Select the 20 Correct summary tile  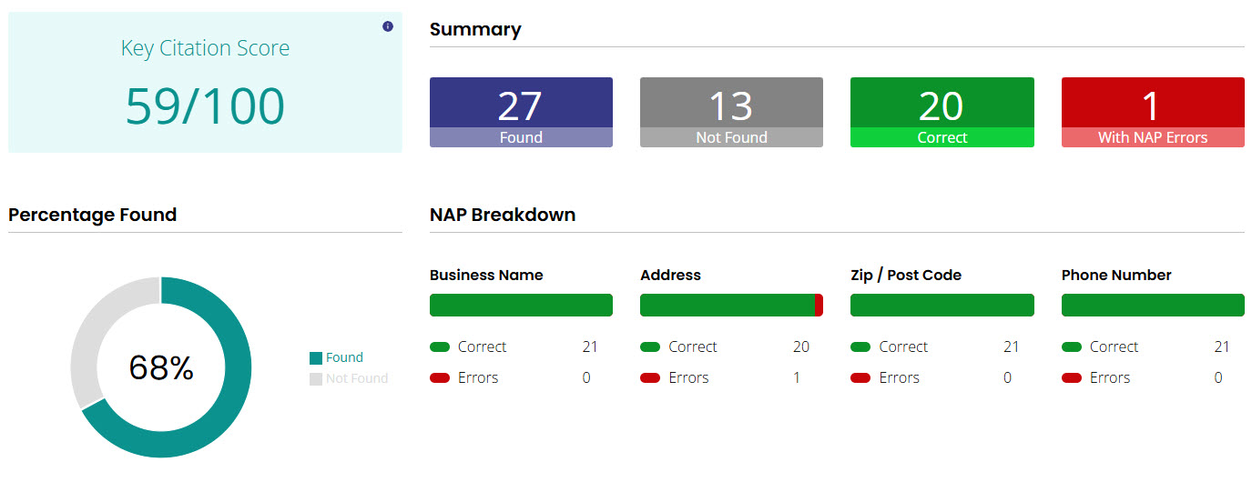tap(942, 112)
